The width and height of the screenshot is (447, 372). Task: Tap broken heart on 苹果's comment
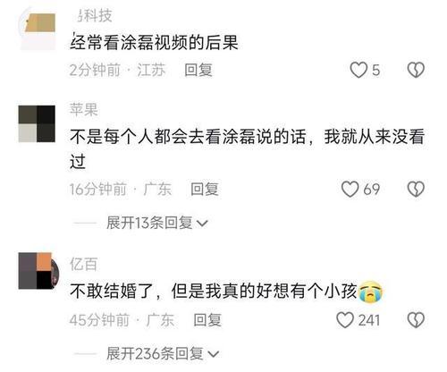click(x=416, y=190)
